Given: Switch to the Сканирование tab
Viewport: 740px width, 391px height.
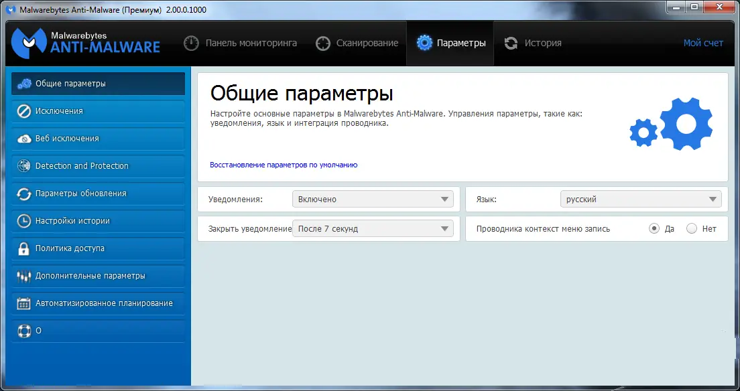Looking at the screenshot, I should click(x=357, y=43).
